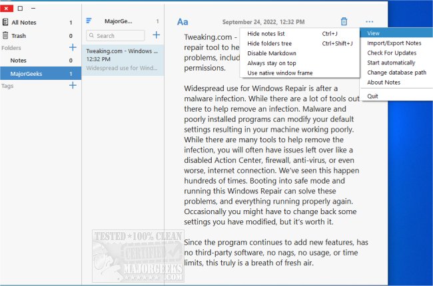Toggle Start automatically option

[396, 63]
